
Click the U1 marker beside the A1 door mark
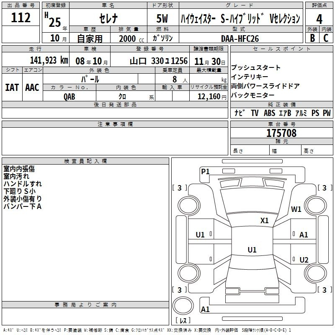pyautogui.click(x=200, y=235)
